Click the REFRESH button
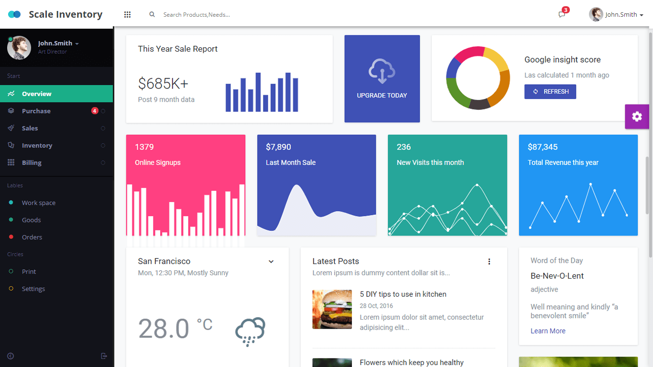The image size is (653, 367). pos(550,92)
